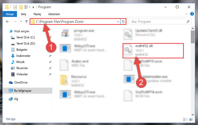
Task: Unpin Videolar from quick access
Action: point(50,74)
